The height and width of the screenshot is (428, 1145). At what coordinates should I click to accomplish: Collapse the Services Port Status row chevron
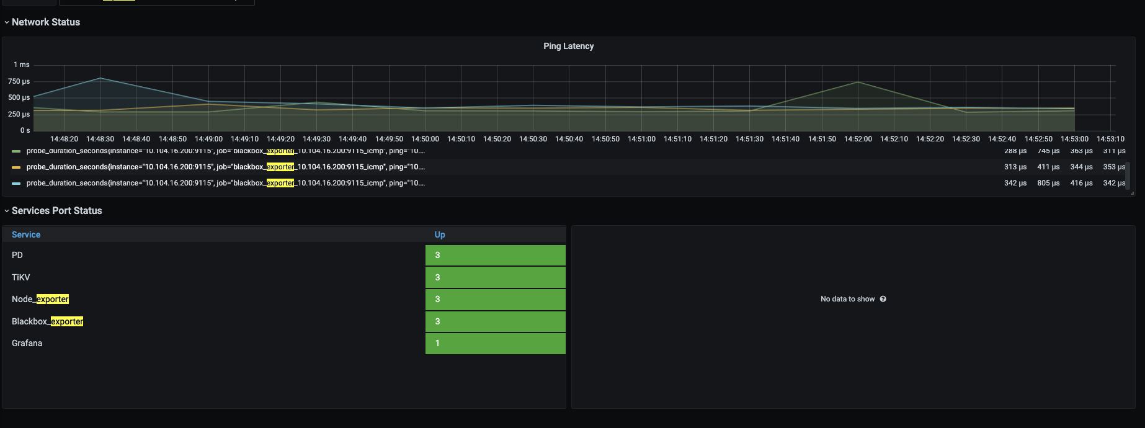(x=7, y=211)
